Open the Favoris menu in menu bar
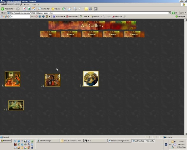187x150 pixels. pyautogui.click(x=27, y=5)
